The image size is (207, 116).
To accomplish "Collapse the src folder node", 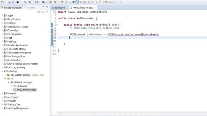I will pos(5,79).
